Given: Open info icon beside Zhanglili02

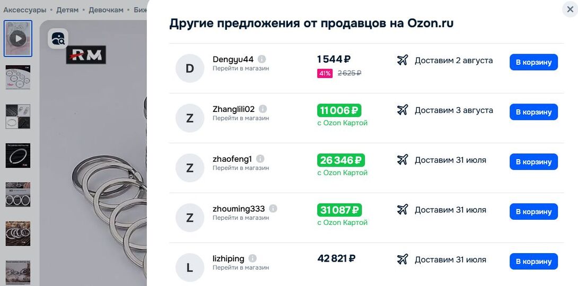Looking at the screenshot, I should (x=263, y=109).
